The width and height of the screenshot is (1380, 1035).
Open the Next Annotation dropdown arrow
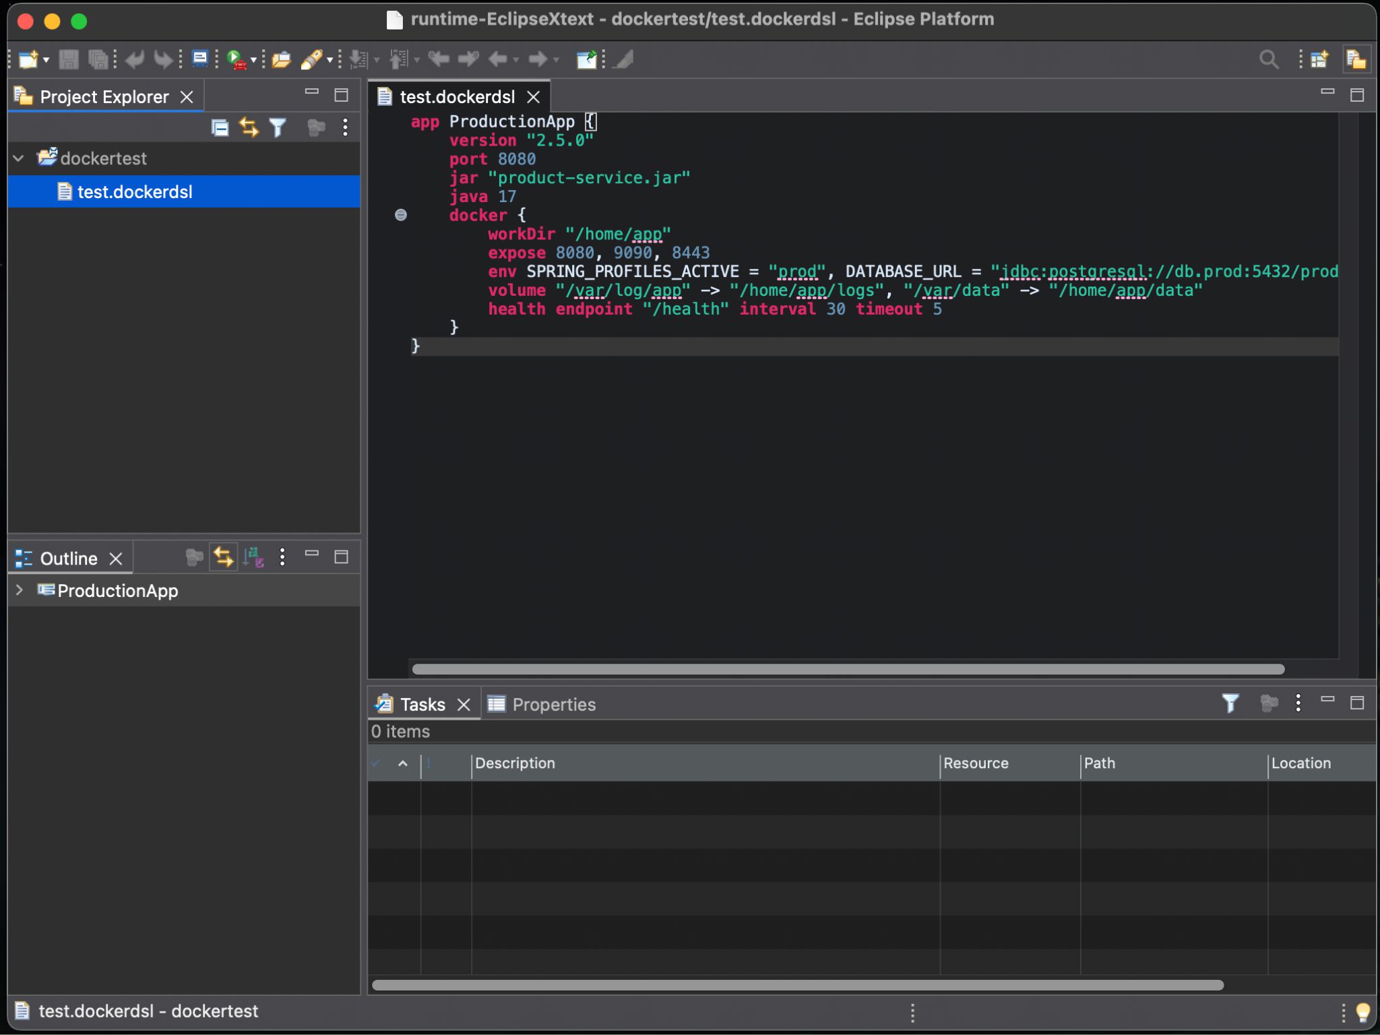[376, 60]
